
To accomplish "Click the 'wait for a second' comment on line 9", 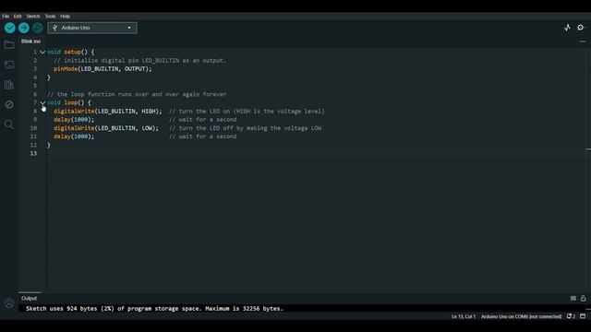I will pyautogui.click(x=203, y=119).
